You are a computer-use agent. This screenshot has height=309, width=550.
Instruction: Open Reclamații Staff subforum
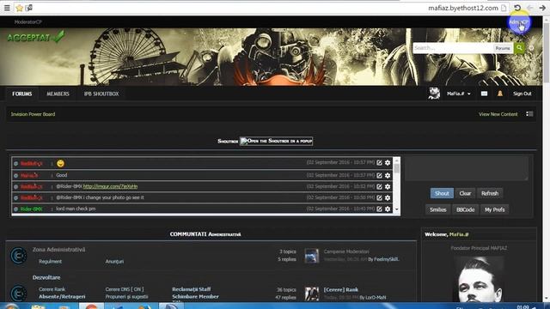click(191, 289)
